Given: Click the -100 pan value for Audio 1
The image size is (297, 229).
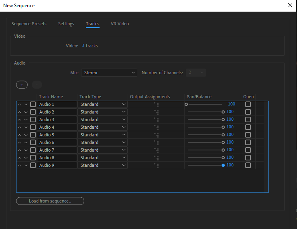Looking at the screenshot, I should click(x=231, y=104).
